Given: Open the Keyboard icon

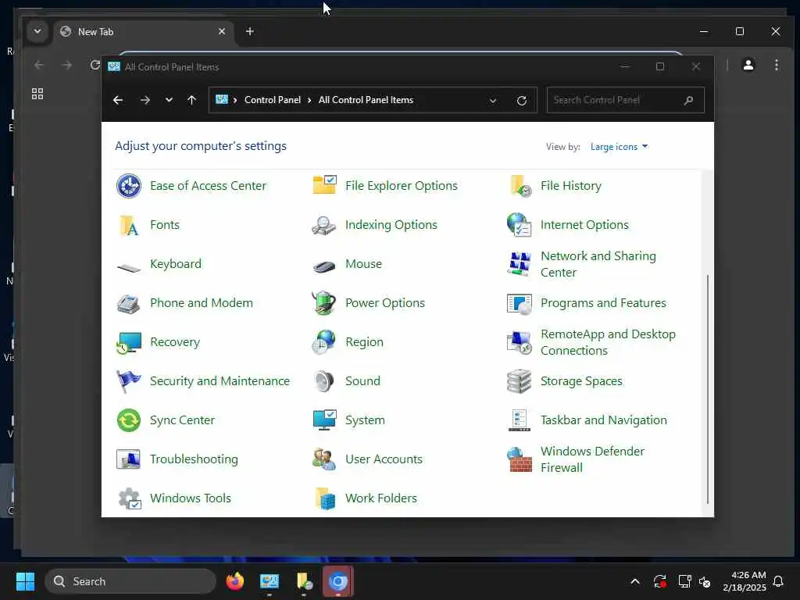Looking at the screenshot, I should pyautogui.click(x=129, y=267).
